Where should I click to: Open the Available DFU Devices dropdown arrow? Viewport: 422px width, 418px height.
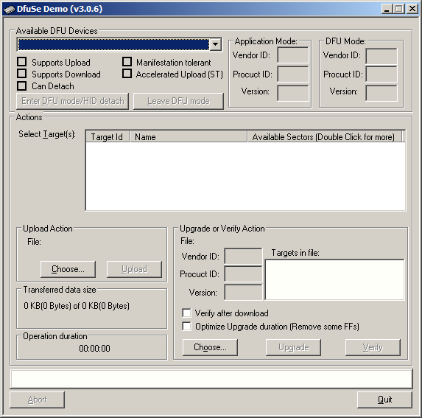[x=216, y=44]
